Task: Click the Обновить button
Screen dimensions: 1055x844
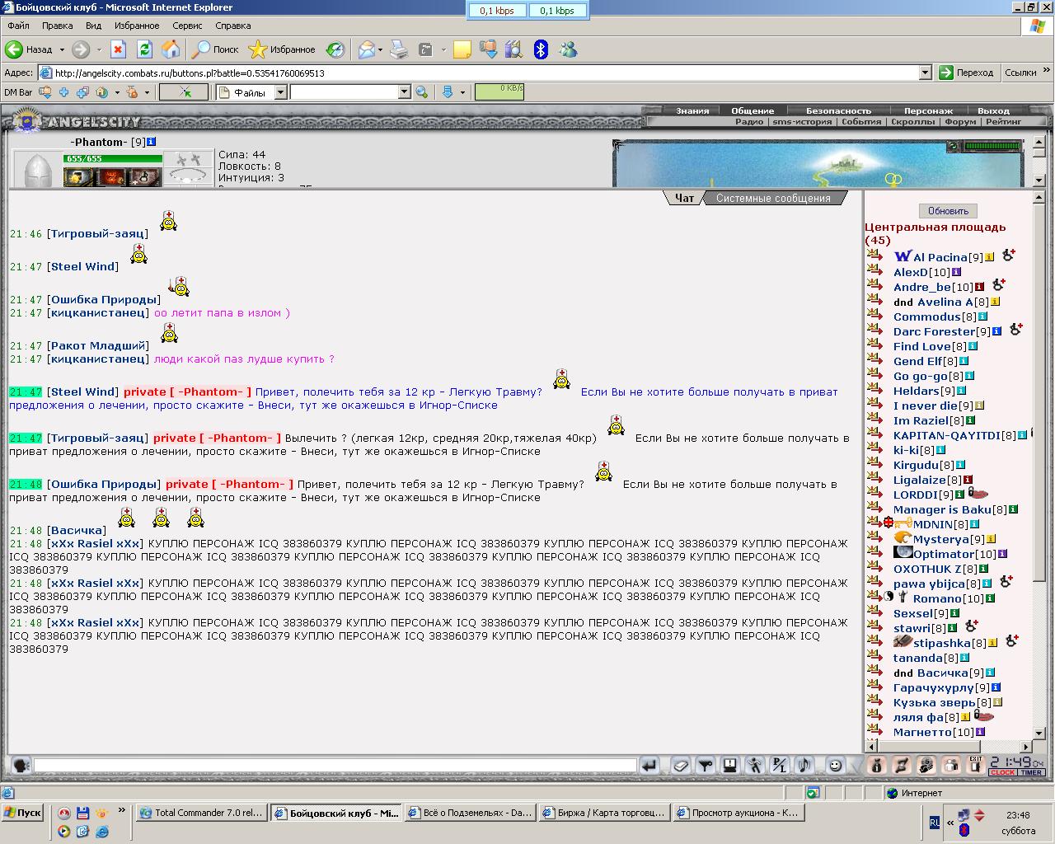Action: [948, 211]
